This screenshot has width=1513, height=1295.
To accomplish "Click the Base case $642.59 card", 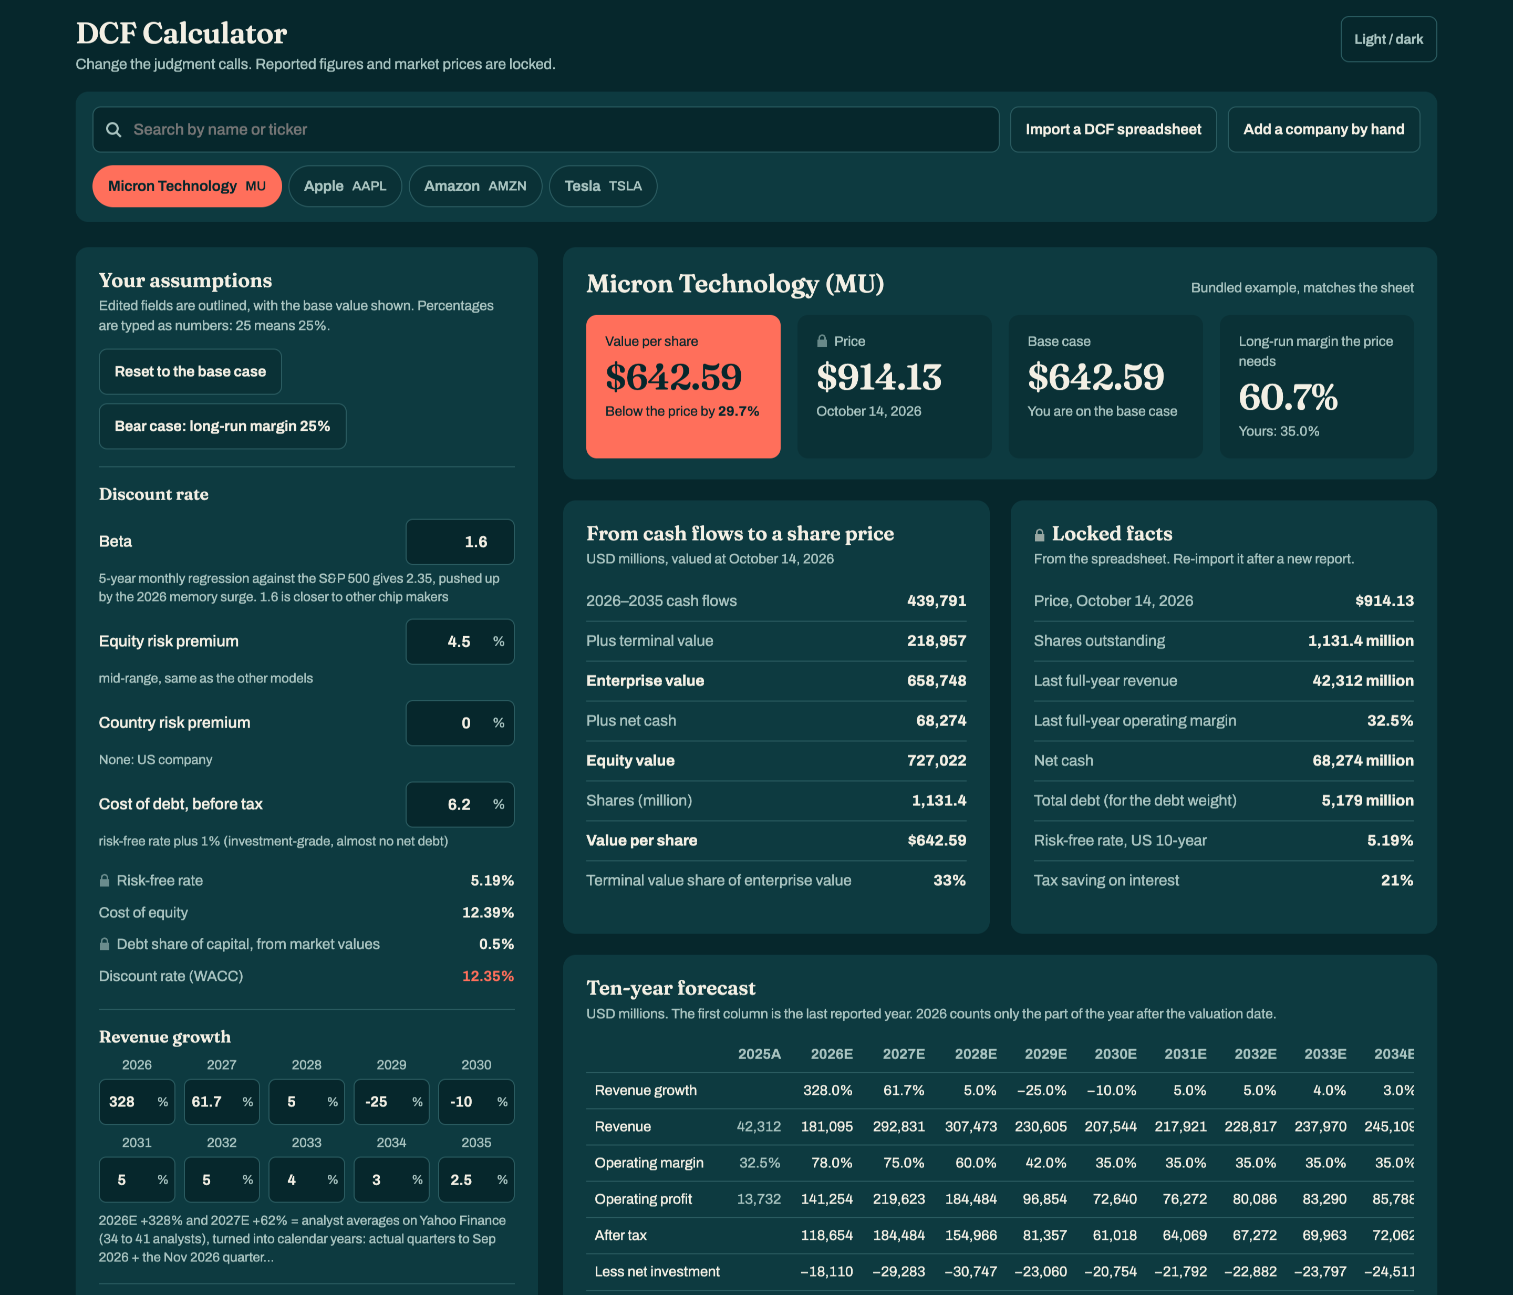I will [x=1105, y=386].
